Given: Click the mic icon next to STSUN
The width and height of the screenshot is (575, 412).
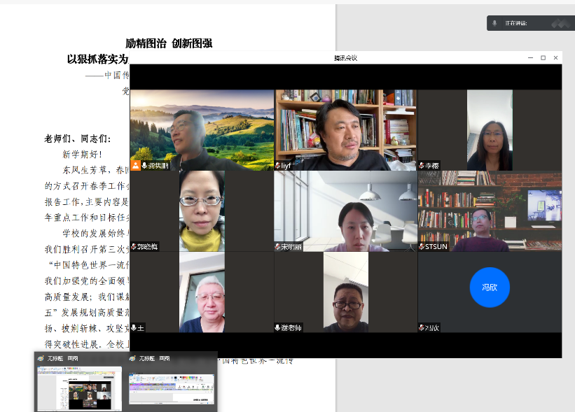Looking at the screenshot, I should (x=422, y=247).
